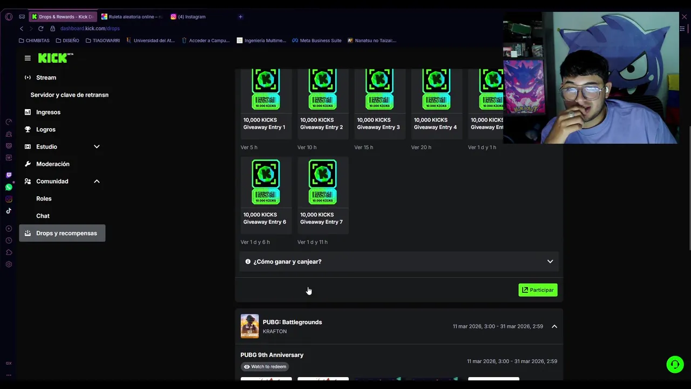This screenshot has width=691, height=389.
Task: Open the CHIMBITAS bookmarks folder
Action: [x=34, y=41]
